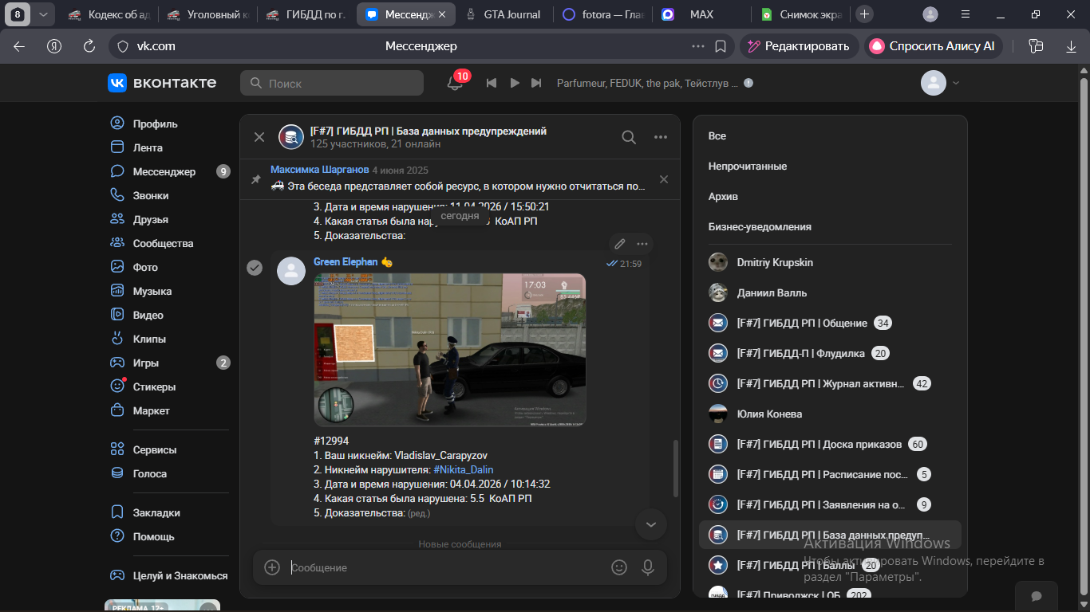The height and width of the screenshot is (612, 1090).
Task: Click the notifications bell icon
Action: click(454, 83)
